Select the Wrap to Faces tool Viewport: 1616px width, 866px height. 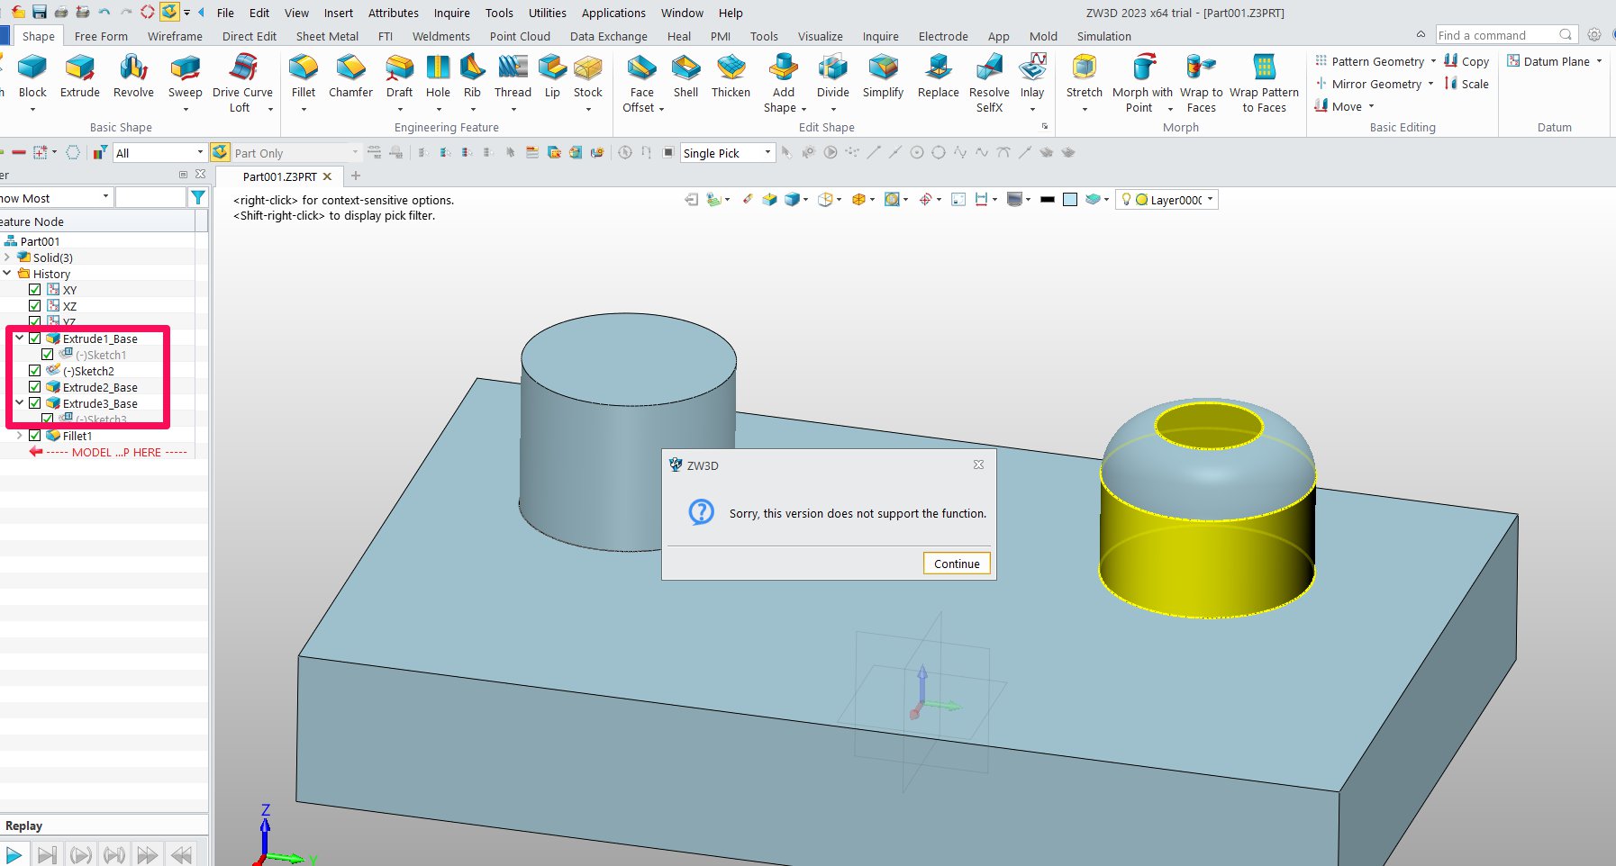point(1201,83)
